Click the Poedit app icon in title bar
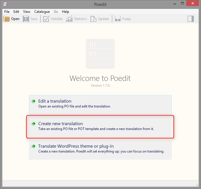Viewport: 201px width, 189px height. (x=5, y=4)
